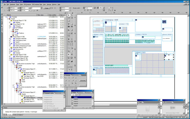Select the Text (T) tool
This screenshot has width=190, height=119.
coord(69,24)
